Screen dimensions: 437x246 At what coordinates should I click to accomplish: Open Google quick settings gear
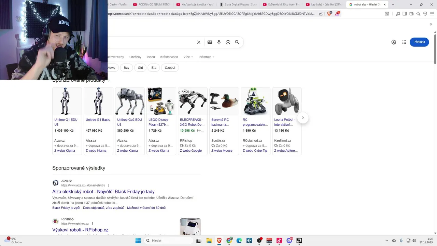[394, 42]
